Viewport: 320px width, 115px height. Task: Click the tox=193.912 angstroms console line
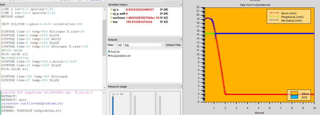[47, 93]
